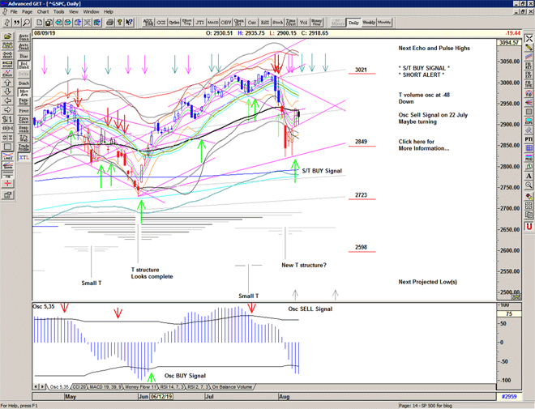Select the Fib Ext tool

click(529, 75)
